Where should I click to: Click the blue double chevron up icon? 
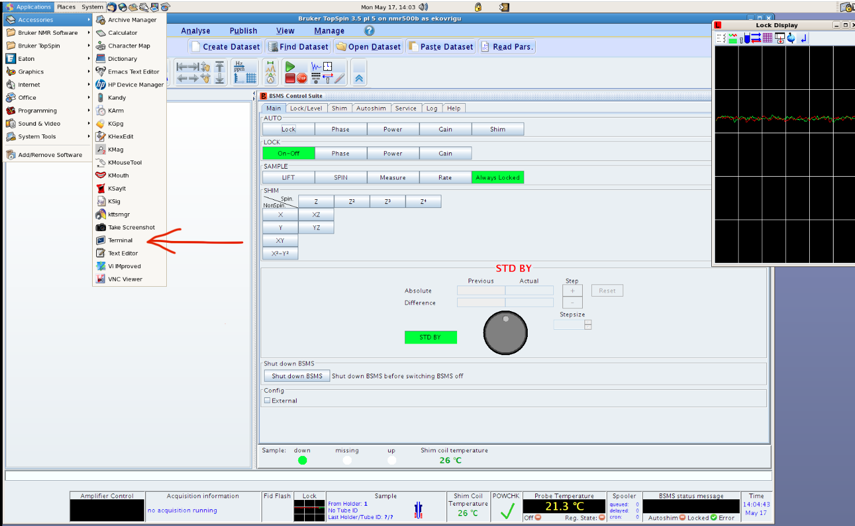[359, 78]
